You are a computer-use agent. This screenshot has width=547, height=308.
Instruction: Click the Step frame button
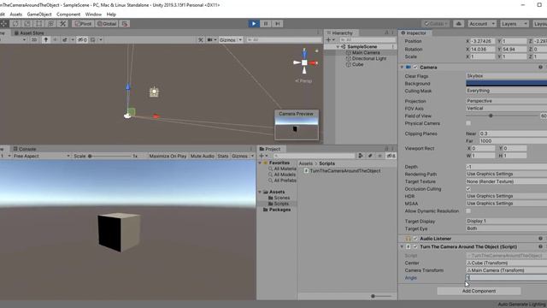click(277, 24)
